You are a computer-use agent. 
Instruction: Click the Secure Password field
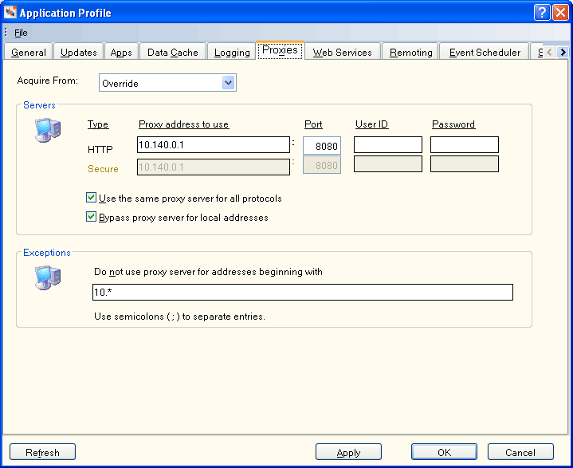point(465,163)
